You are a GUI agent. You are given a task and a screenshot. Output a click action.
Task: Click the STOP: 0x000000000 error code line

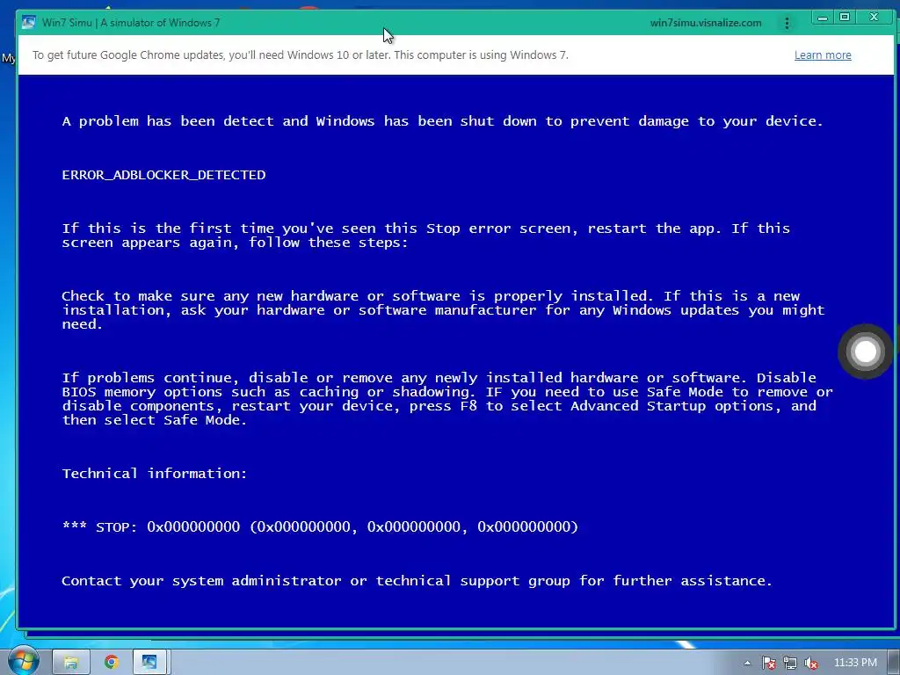320,527
